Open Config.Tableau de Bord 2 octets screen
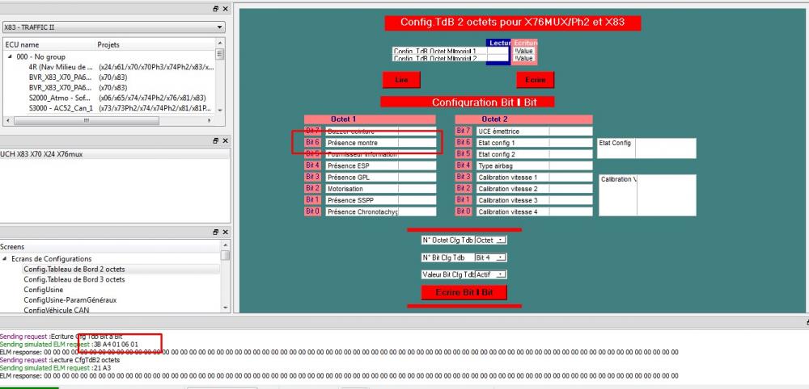809x389 pixels. (x=74, y=269)
